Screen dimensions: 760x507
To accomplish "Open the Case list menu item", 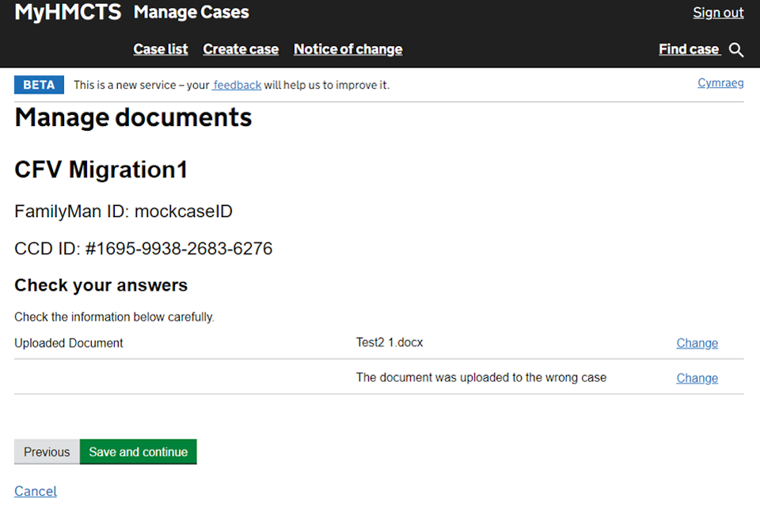I will coord(161,49).
